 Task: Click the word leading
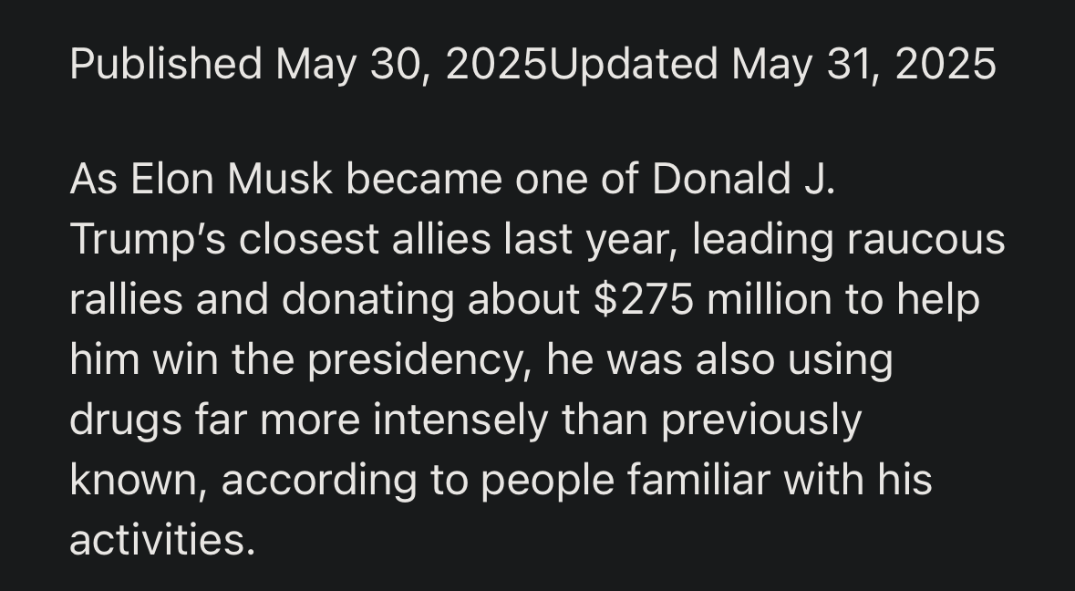click(763, 239)
